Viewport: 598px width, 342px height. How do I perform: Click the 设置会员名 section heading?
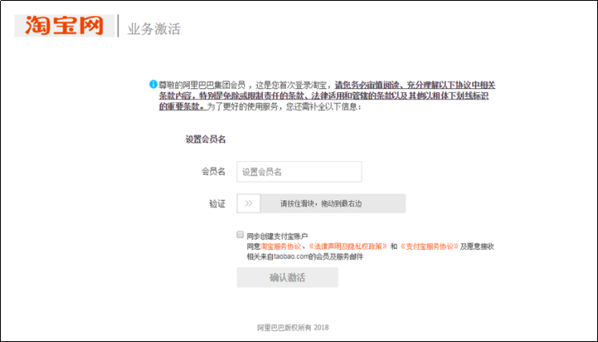[x=205, y=139]
